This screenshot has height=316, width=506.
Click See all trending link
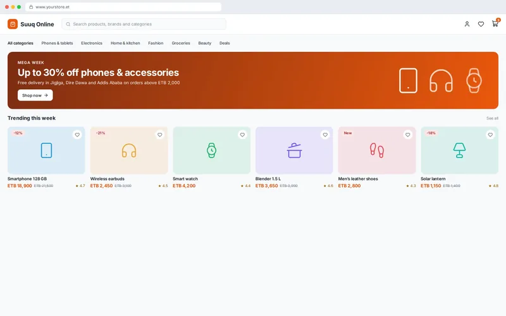point(492,118)
